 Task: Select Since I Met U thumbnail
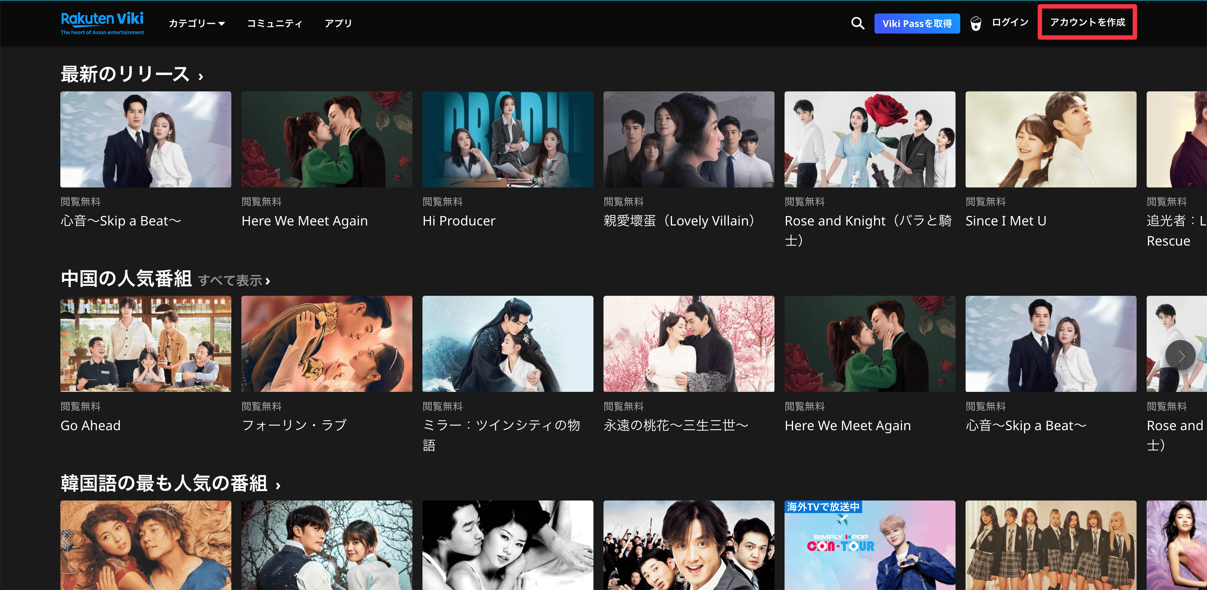(1051, 139)
